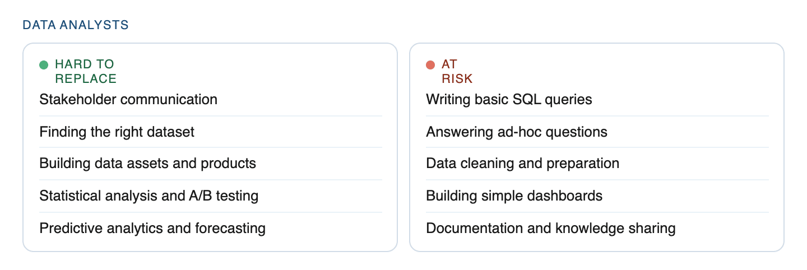Click the Data Analysts heading
The image size is (807, 270).
(76, 25)
